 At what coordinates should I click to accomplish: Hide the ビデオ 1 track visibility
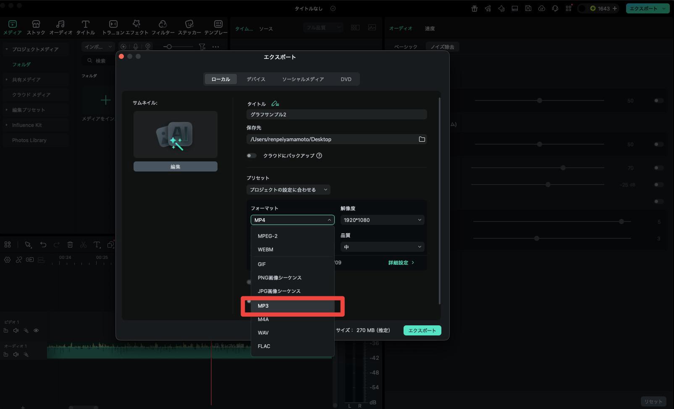[36, 330]
